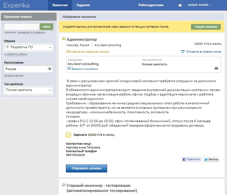
Task: Focus the keyword search input field
Action: [x=22, y=27]
